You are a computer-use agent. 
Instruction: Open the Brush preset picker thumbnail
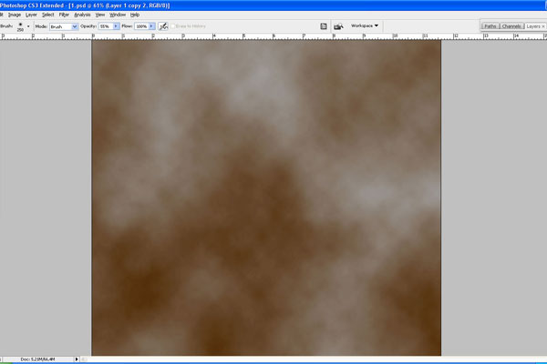click(x=20, y=25)
